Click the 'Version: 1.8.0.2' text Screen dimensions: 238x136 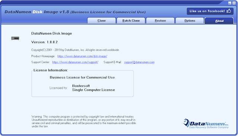coord(45,42)
